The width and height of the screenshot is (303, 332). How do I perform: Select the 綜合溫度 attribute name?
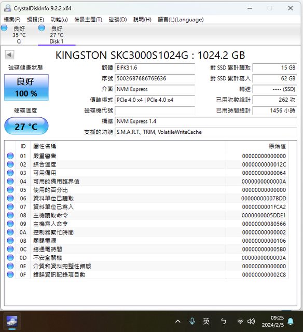[45, 164]
